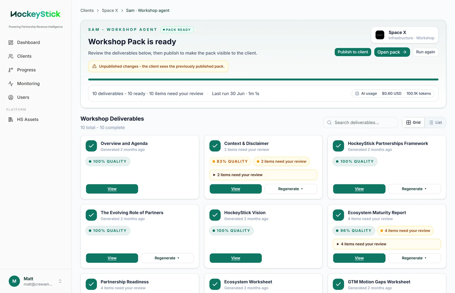455x293 pixels.
Task: Click the PACK READY status badge
Action: (177, 30)
